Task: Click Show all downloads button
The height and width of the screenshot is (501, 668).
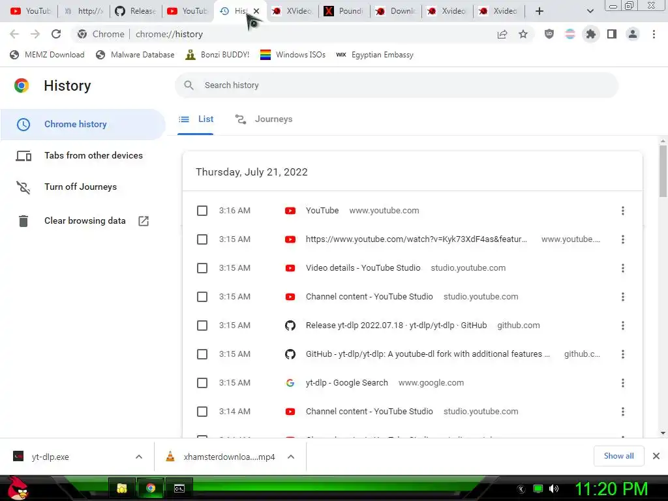Action: 618,456
